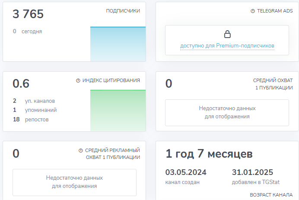299x200 pixels.
Task: Click the '1 год 7 месяцев' channel age
Action: 209,154
